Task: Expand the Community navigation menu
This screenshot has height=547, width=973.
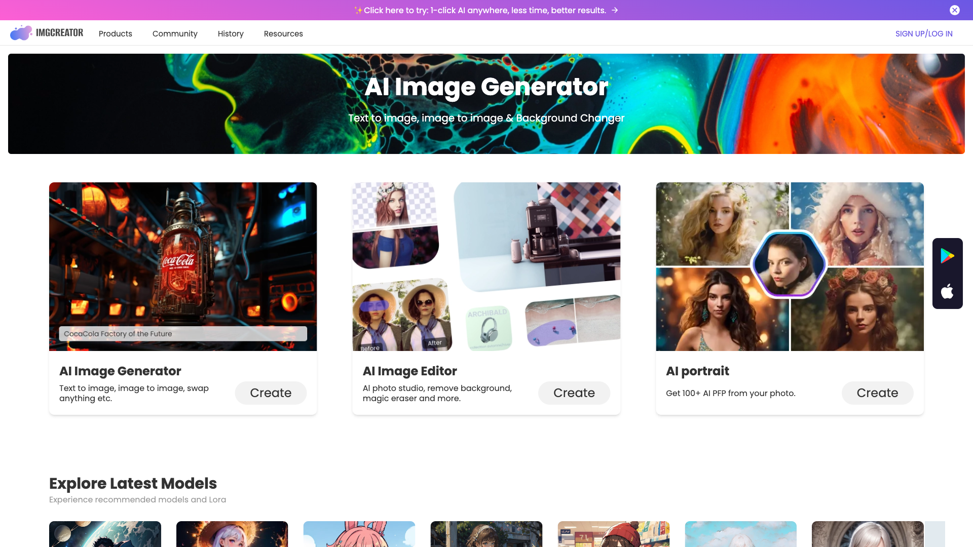Action: (x=174, y=33)
